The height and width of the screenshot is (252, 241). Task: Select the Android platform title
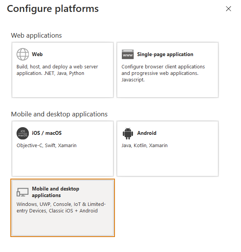[x=146, y=133]
